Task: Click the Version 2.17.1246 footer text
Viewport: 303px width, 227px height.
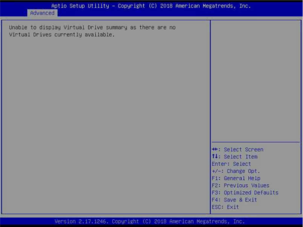Action: point(80,221)
